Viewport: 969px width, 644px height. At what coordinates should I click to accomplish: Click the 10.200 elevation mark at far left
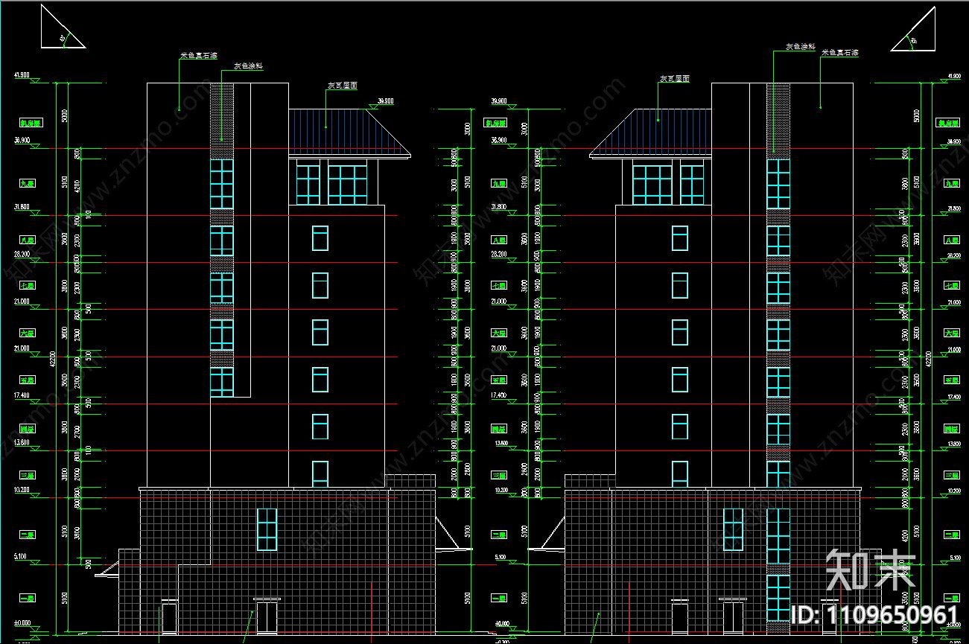coord(22,490)
